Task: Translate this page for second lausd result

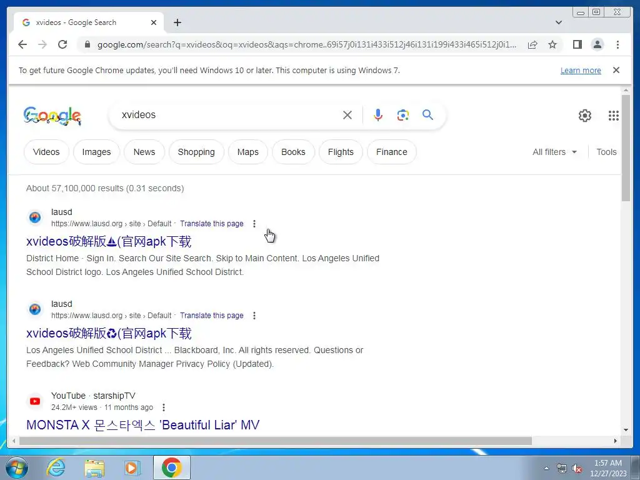Action: 211,316
